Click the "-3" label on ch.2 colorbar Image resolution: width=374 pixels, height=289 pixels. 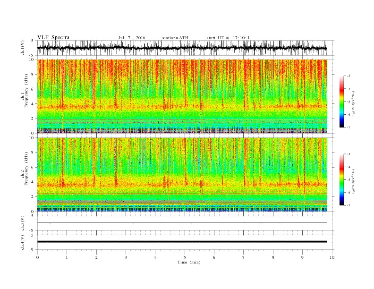[x=348, y=154]
